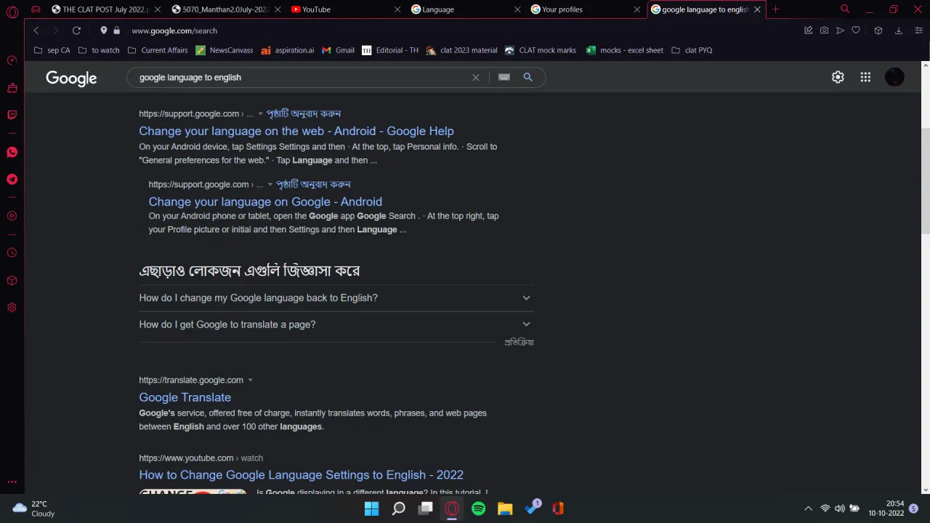
Task: Open 'Change your language on the web - Android'
Action: coord(296,131)
